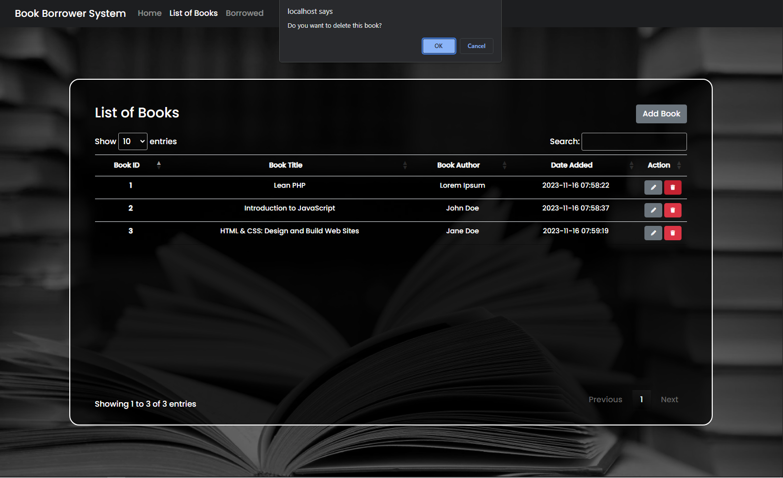Viewport: 783px width, 478px height.
Task: Click the edit pencil icon for Lean PHP
Action: coord(653,187)
